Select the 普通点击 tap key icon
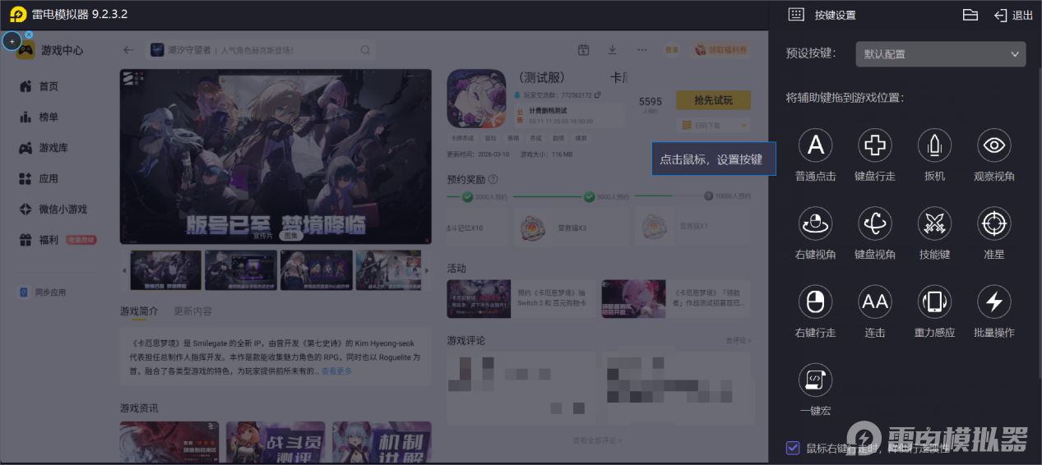 pos(815,145)
